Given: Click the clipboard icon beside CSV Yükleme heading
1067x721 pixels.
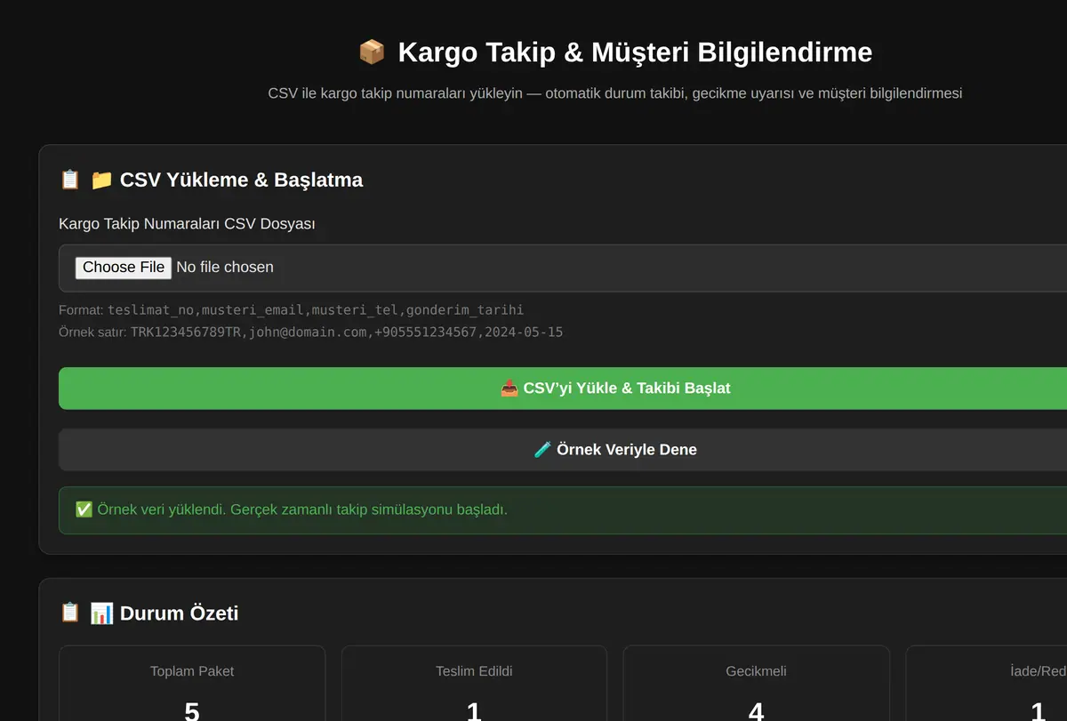Looking at the screenshot, I should click(x=69, y=180).
